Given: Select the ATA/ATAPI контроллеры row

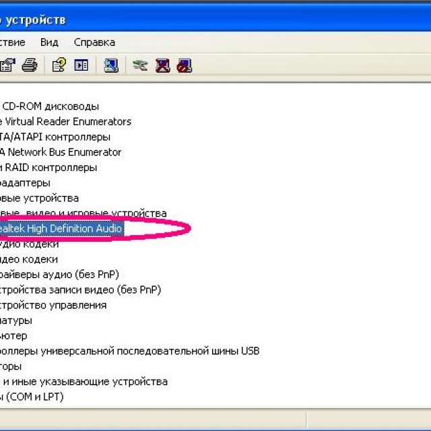Looking at the screenshot, I should [x=55, y=137].
